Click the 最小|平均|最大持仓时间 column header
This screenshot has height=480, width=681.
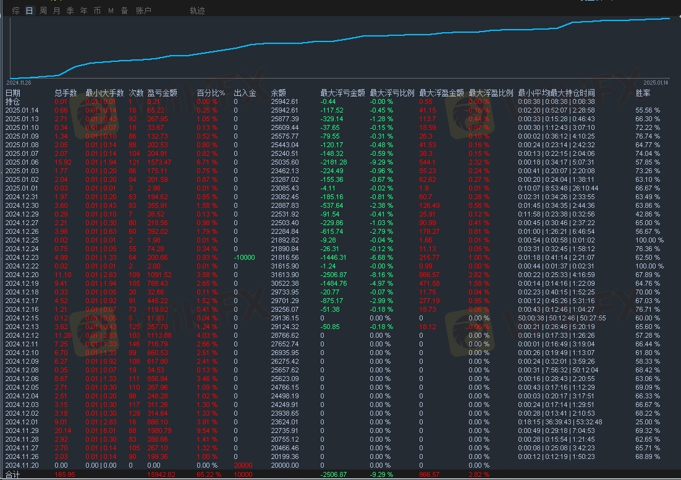click(556, 93)
